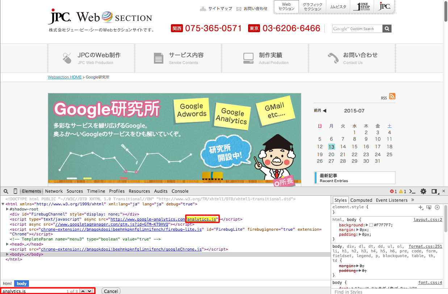Click the グラフィックセクション header tab
The image size is (448, 294).
pos(312,7)
